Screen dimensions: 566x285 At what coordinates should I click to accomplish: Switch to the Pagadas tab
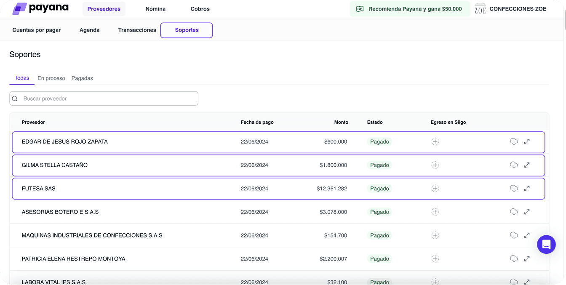(x=82, y=78)
